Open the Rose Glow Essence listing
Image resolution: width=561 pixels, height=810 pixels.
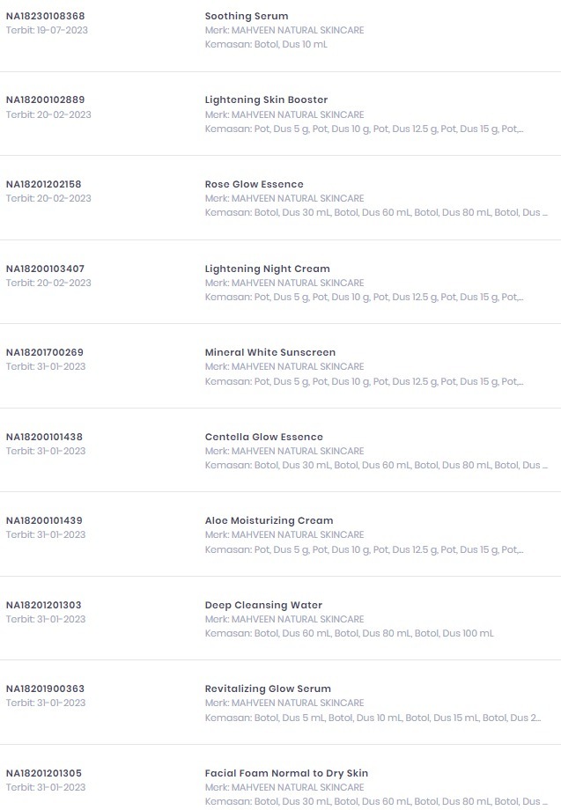pyautogui.click(x=254, y=184)
